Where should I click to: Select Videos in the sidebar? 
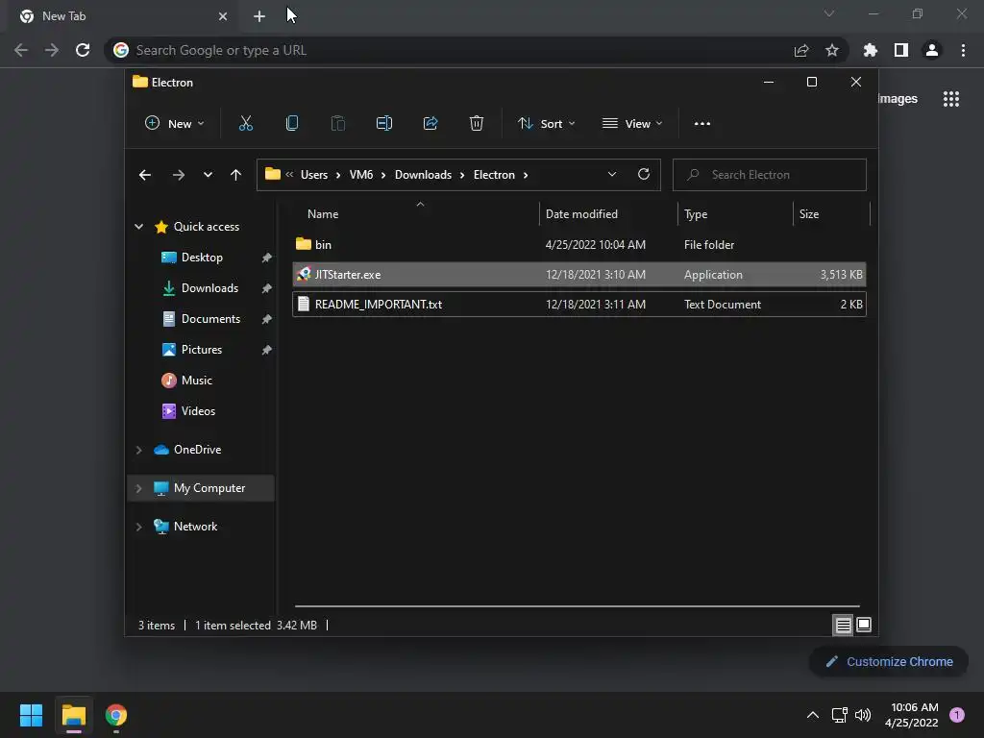tap(198, 411)
